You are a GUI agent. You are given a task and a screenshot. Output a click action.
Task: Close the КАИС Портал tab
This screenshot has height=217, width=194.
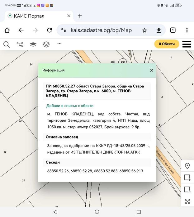click(x=69, y=16)
